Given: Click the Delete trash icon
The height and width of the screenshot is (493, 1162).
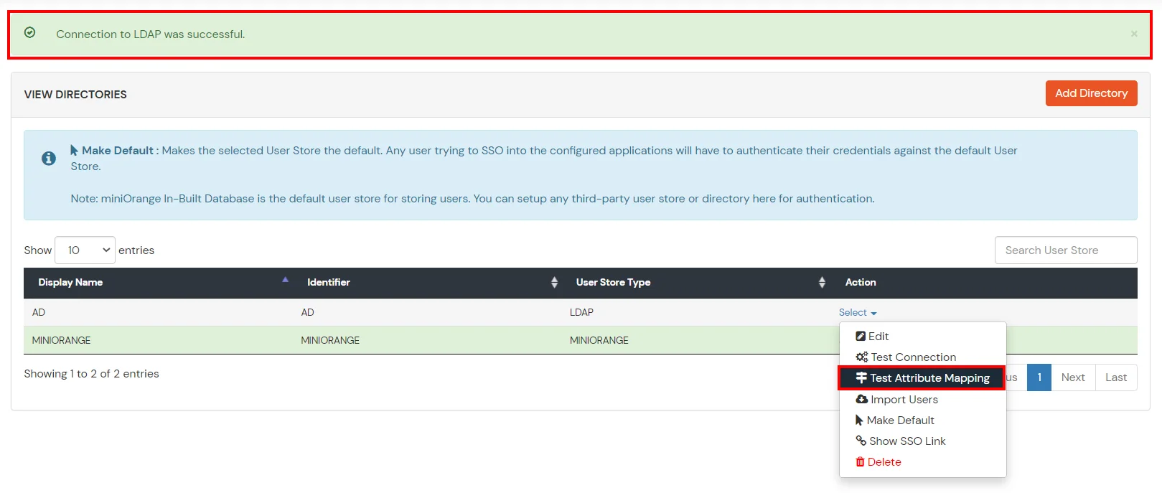Looking at the screenshot, I should click(860, 461).
